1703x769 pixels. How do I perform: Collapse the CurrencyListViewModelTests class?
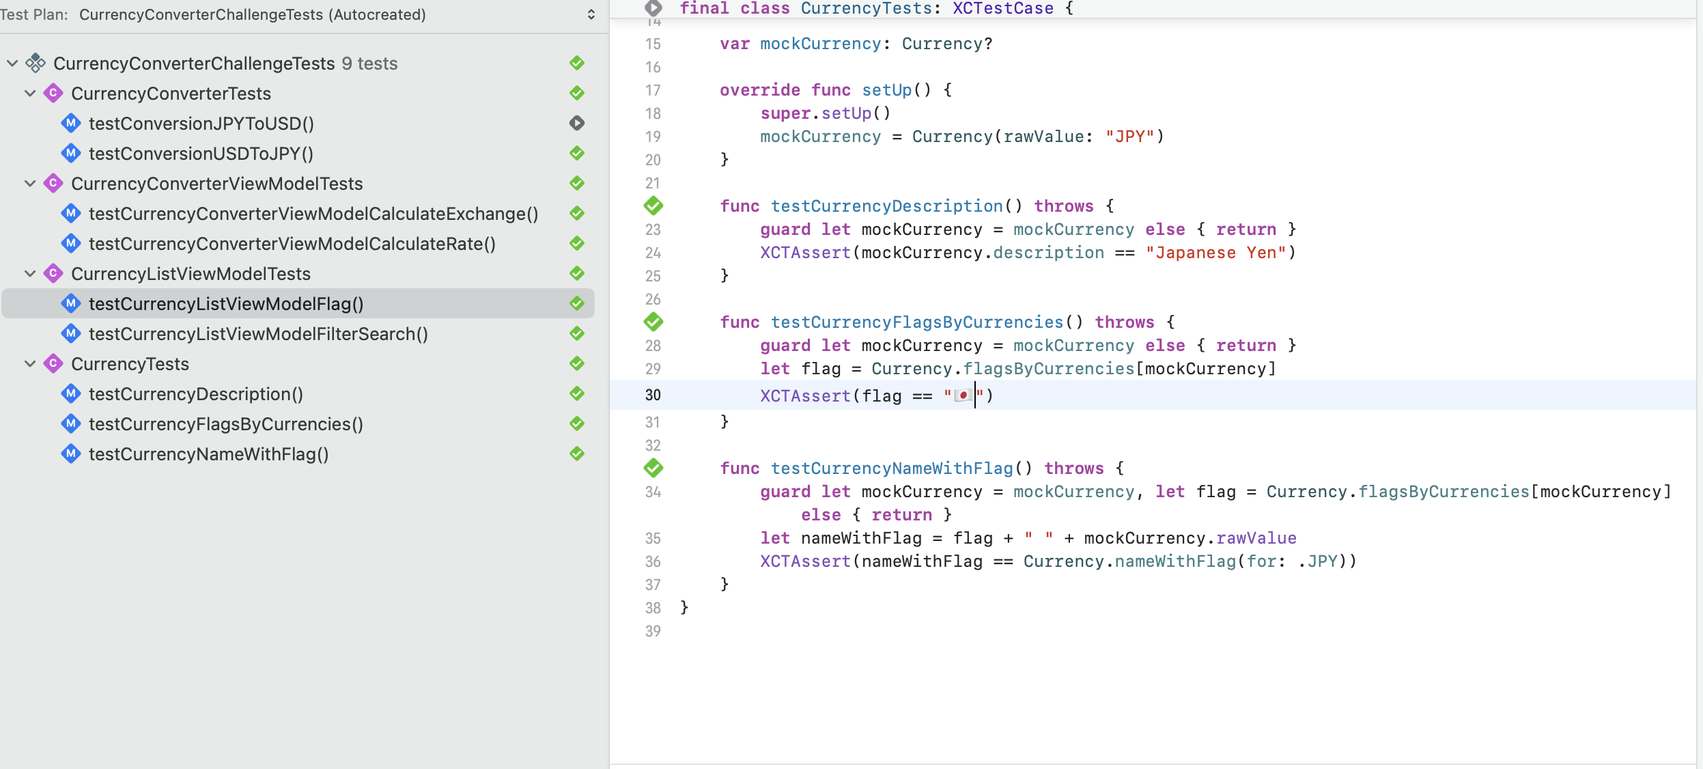(x=30, y=274)
